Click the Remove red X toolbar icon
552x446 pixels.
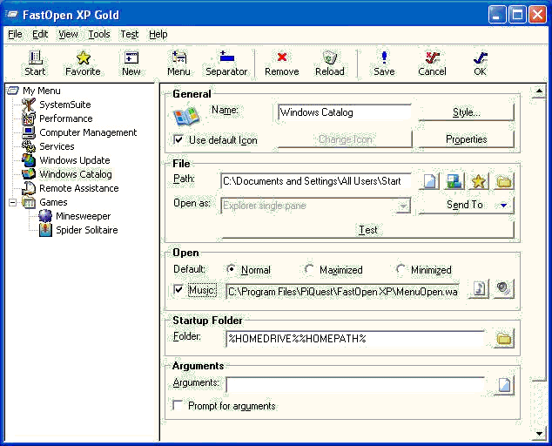coord(281,63)
